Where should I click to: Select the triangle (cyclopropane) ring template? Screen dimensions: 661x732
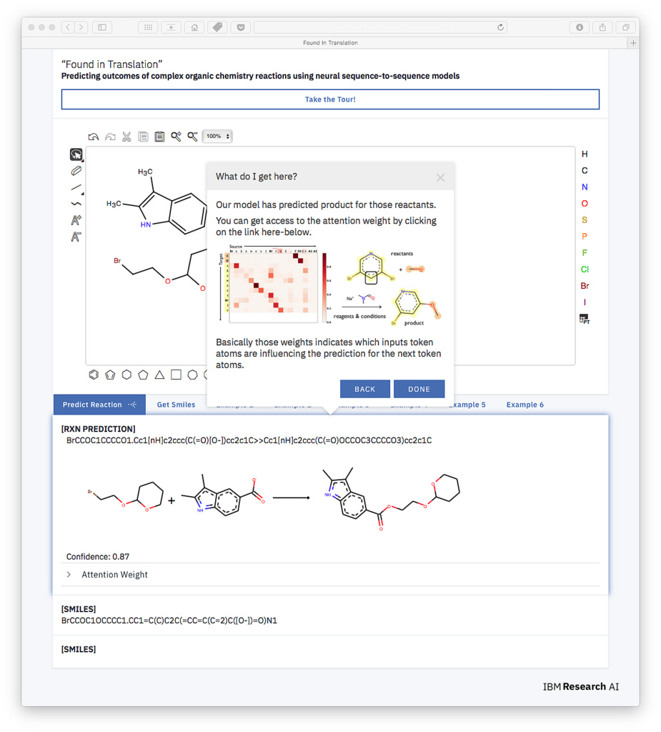[159, 375]
